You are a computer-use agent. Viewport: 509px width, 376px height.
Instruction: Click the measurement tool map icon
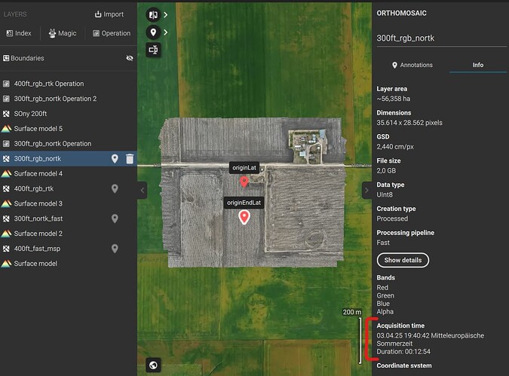[x=153, y=50]
